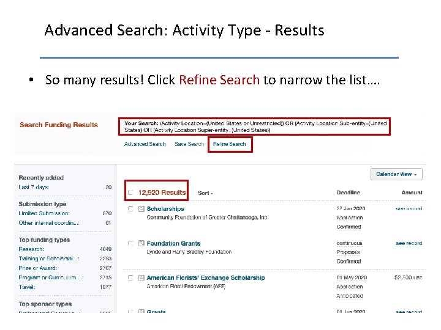Click the Deadline column header
441x330 pixels.
click(x=348, y=193)
